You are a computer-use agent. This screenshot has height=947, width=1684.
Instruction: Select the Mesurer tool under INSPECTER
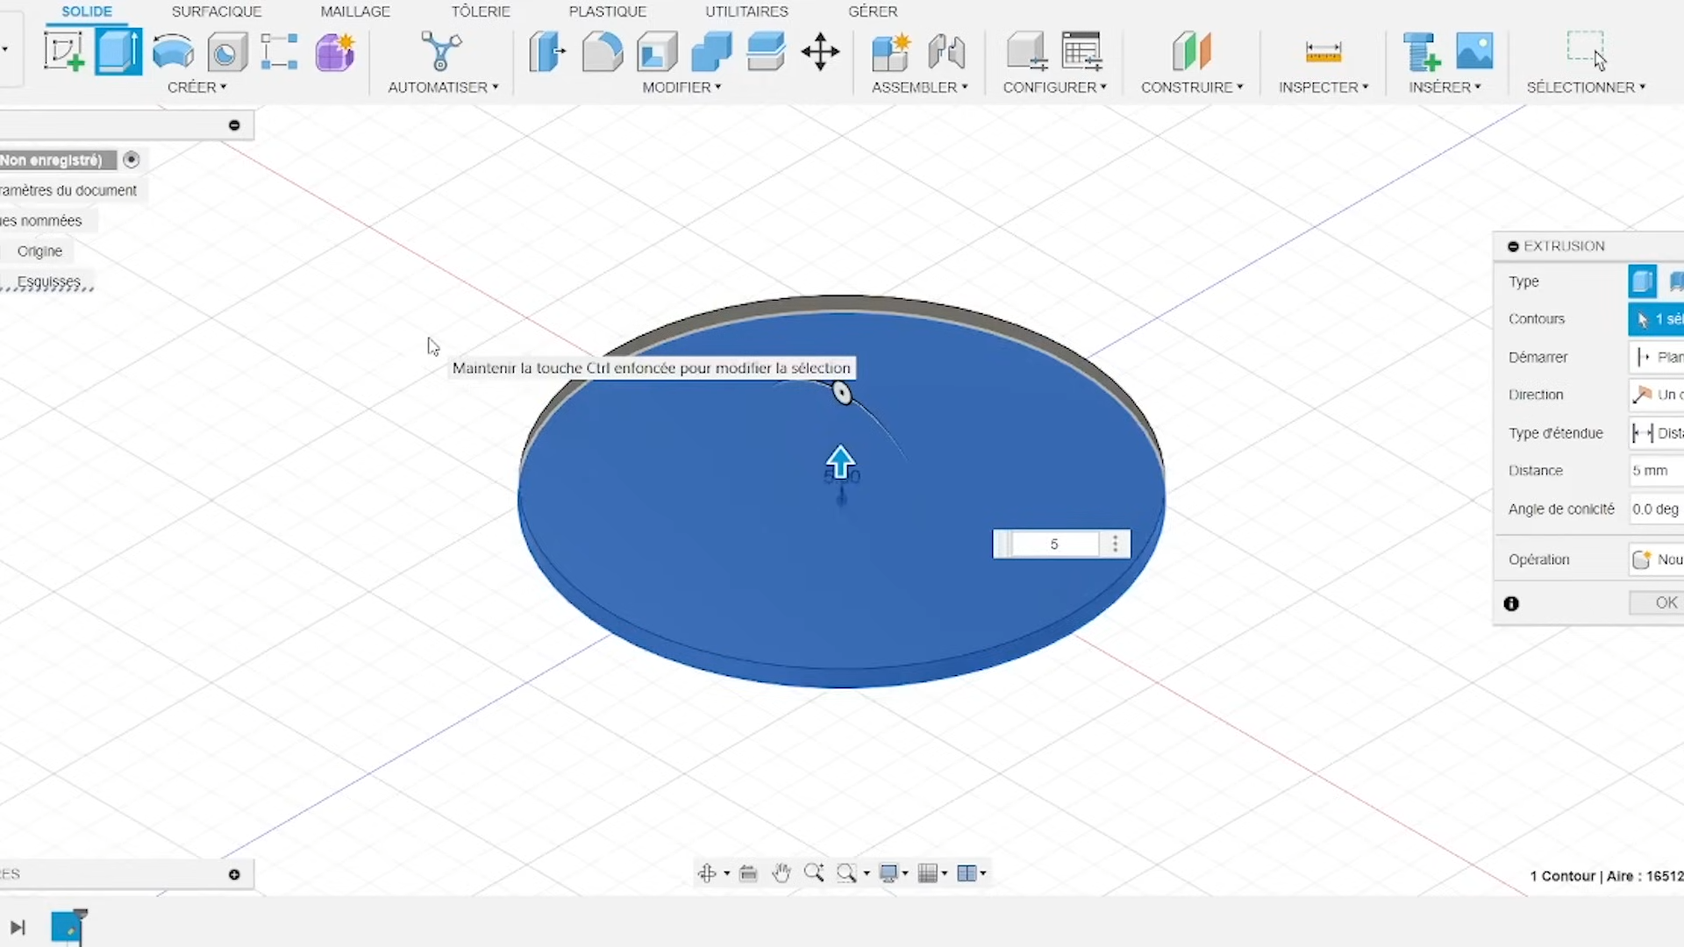(x=1324, y=51)
